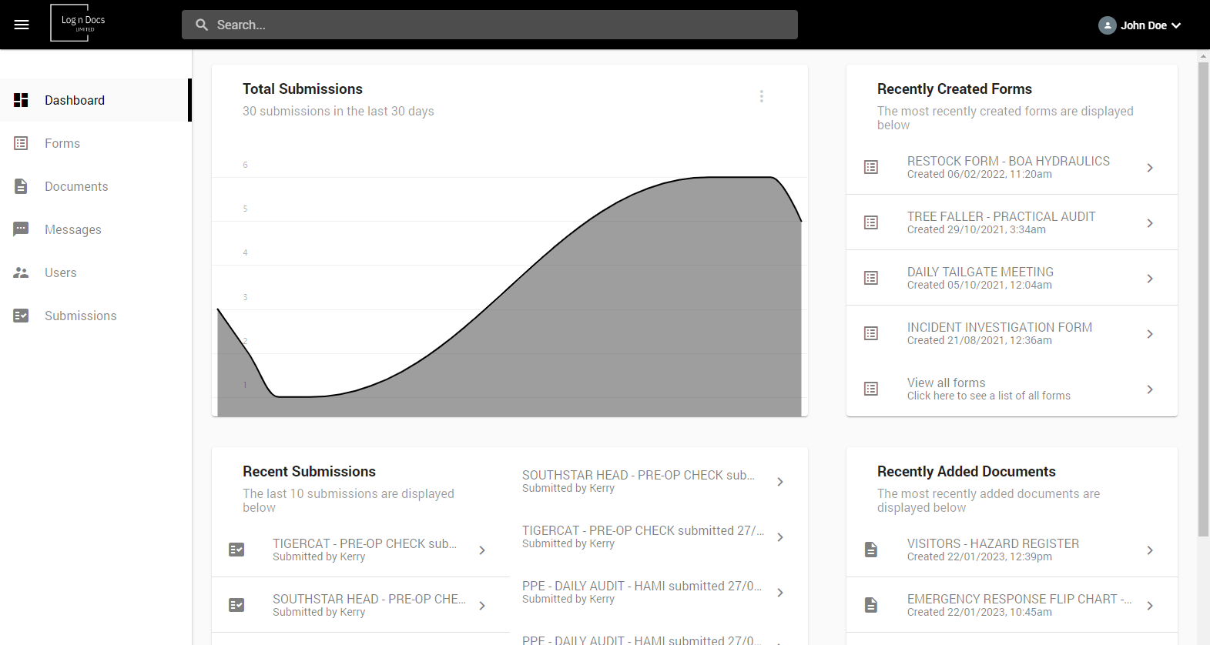Click the search magnifier icon
Screen dimensions: 1210x645
coord(202,25)
